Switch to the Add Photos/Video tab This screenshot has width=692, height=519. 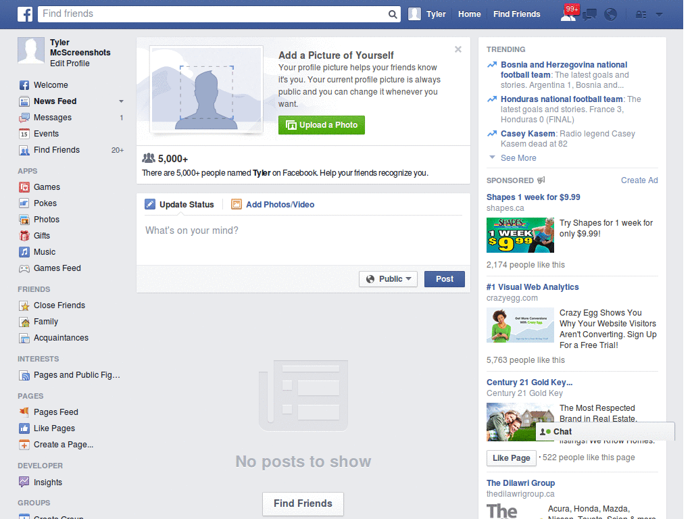pyautogui.click(x=273, y=204)
